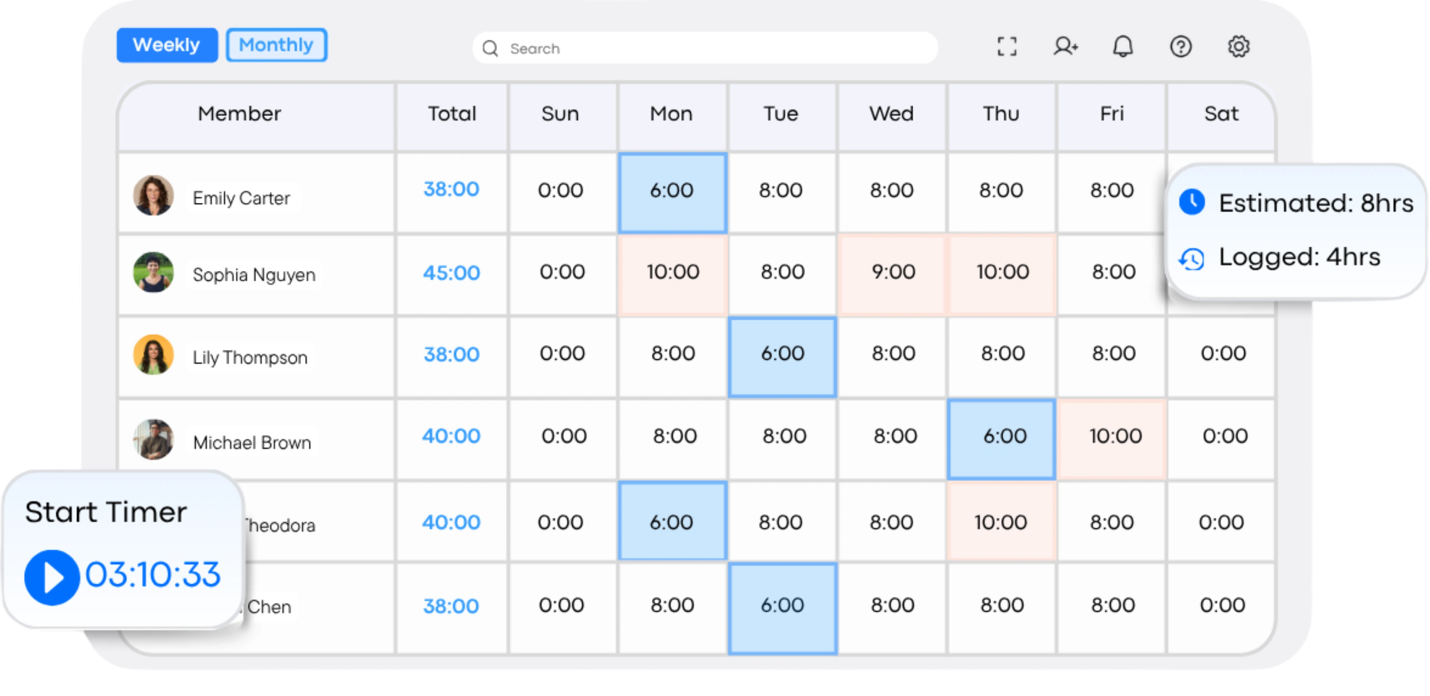Open Sophia Nguyen's 45:00 total
Image resolution: width=1430 pixels, height=696 pixels.
(x=451, y=272)
